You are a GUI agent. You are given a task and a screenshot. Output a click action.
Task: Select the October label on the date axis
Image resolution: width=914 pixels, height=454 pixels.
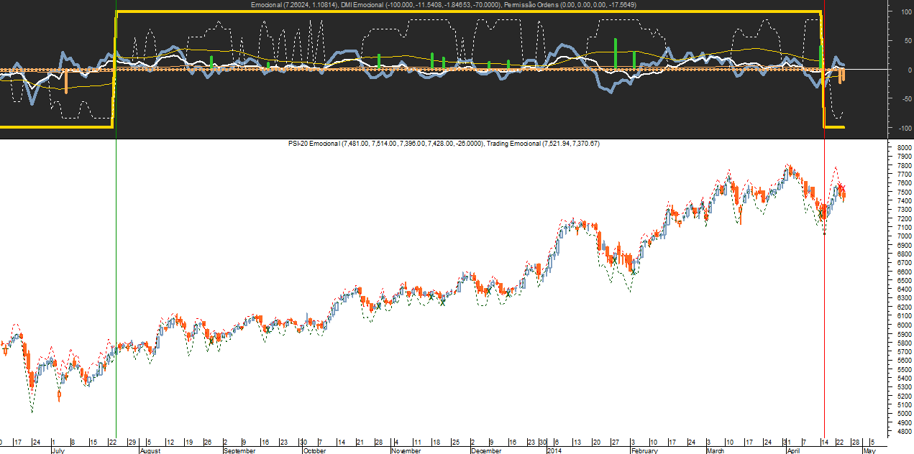pyautogui.click(x=314, y=450)
